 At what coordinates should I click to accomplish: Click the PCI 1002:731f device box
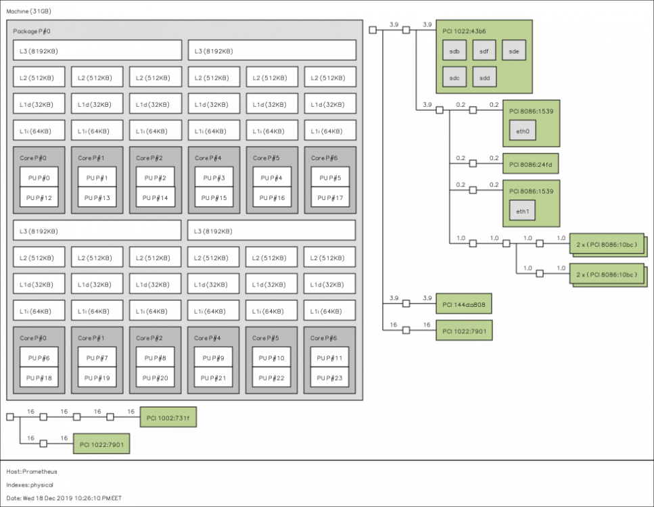pyautogui.click(x=168, y=417)
